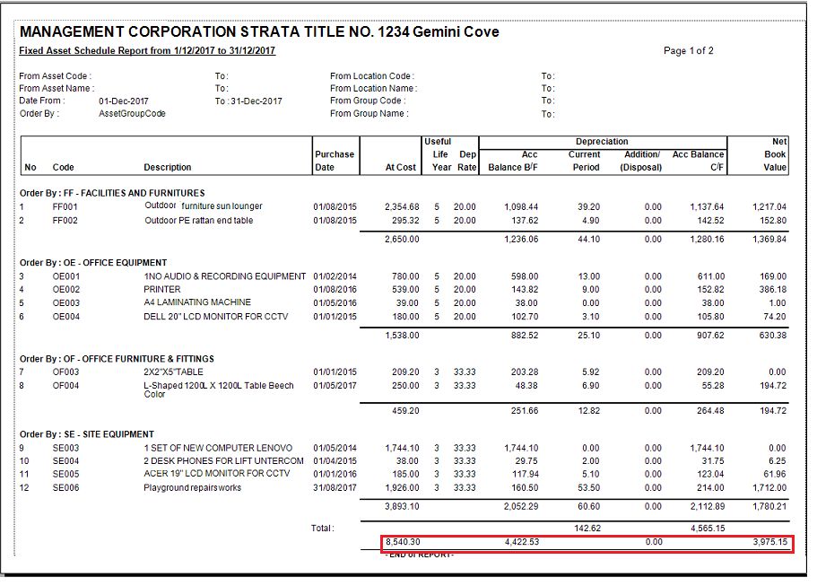Click the Depreciation column group header

click(602, 142)
